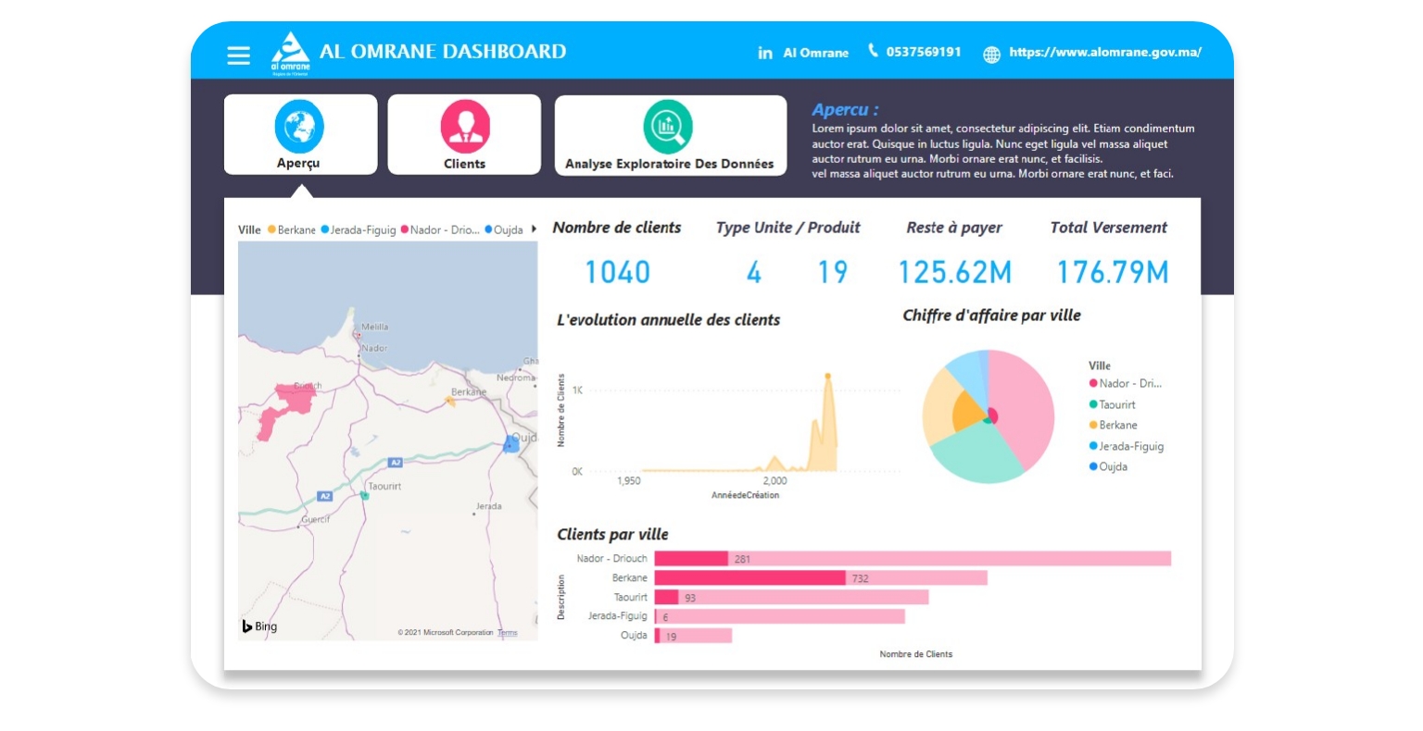
Task: Expand map legend with right arrow
Action: coord(534,229)
